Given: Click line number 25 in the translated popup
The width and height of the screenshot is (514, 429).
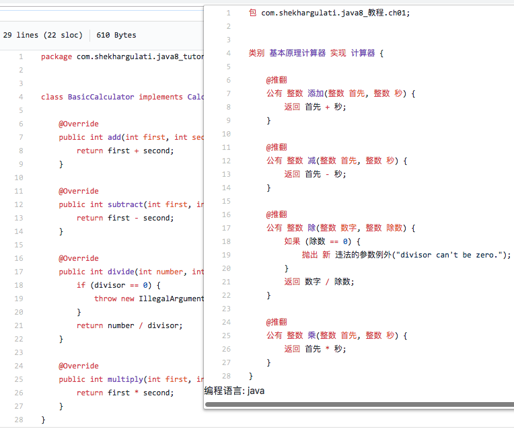Looking at the screenshot, I should (226, 336).
